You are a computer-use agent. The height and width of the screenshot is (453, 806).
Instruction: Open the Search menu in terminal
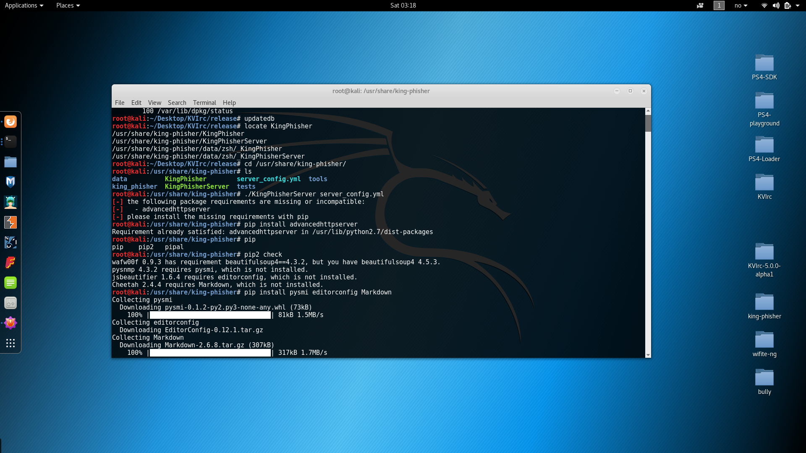pyautogui.click(x=177, y=103)
